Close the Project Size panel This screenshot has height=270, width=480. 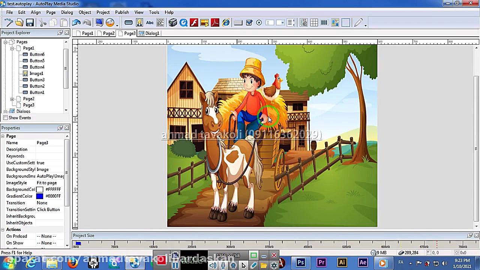coord(476,235)
